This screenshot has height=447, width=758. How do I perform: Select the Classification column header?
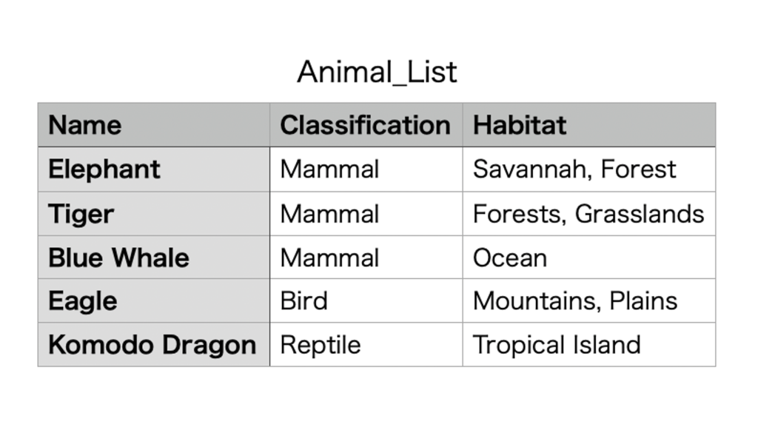(365, 125)
